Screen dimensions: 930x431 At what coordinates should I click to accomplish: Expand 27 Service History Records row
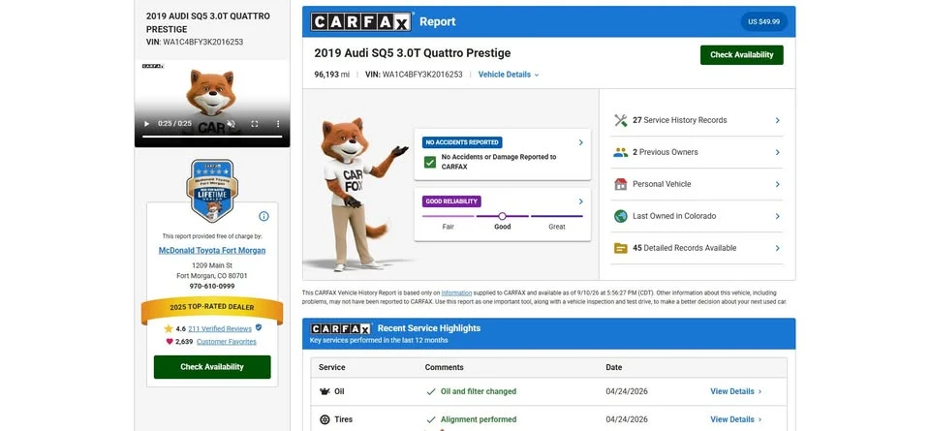pos(697,120)
